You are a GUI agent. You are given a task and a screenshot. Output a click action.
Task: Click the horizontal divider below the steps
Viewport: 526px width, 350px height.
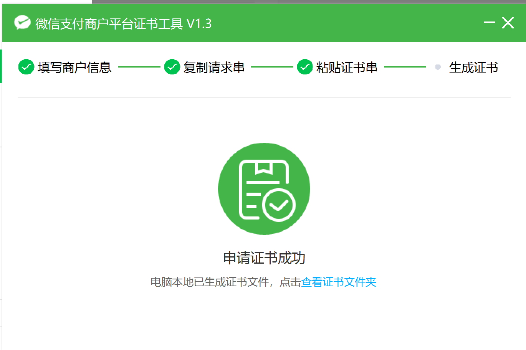[264, 97]
